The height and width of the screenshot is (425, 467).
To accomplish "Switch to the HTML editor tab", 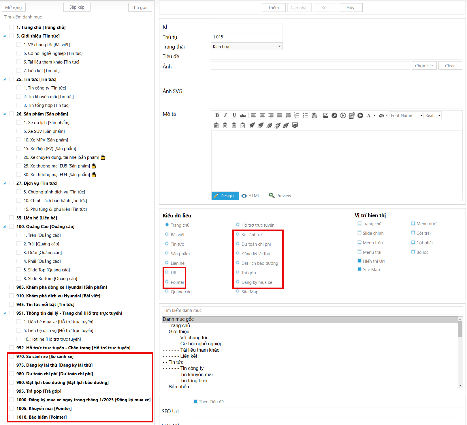I will tap(251, 196).
